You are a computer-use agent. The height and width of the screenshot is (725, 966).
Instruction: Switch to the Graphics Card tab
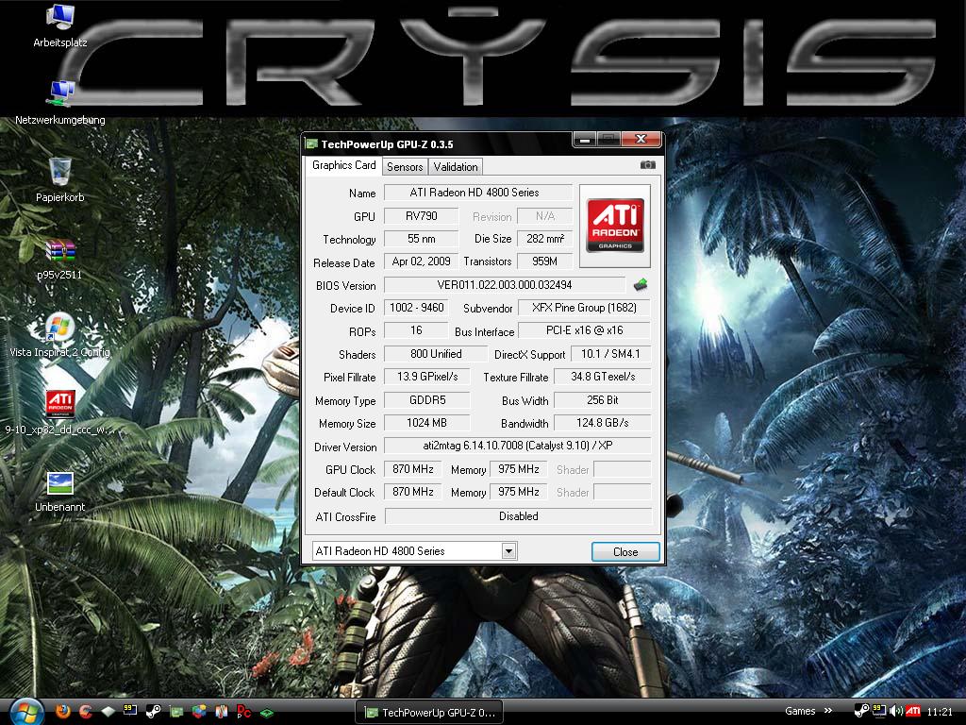(343, 165)
